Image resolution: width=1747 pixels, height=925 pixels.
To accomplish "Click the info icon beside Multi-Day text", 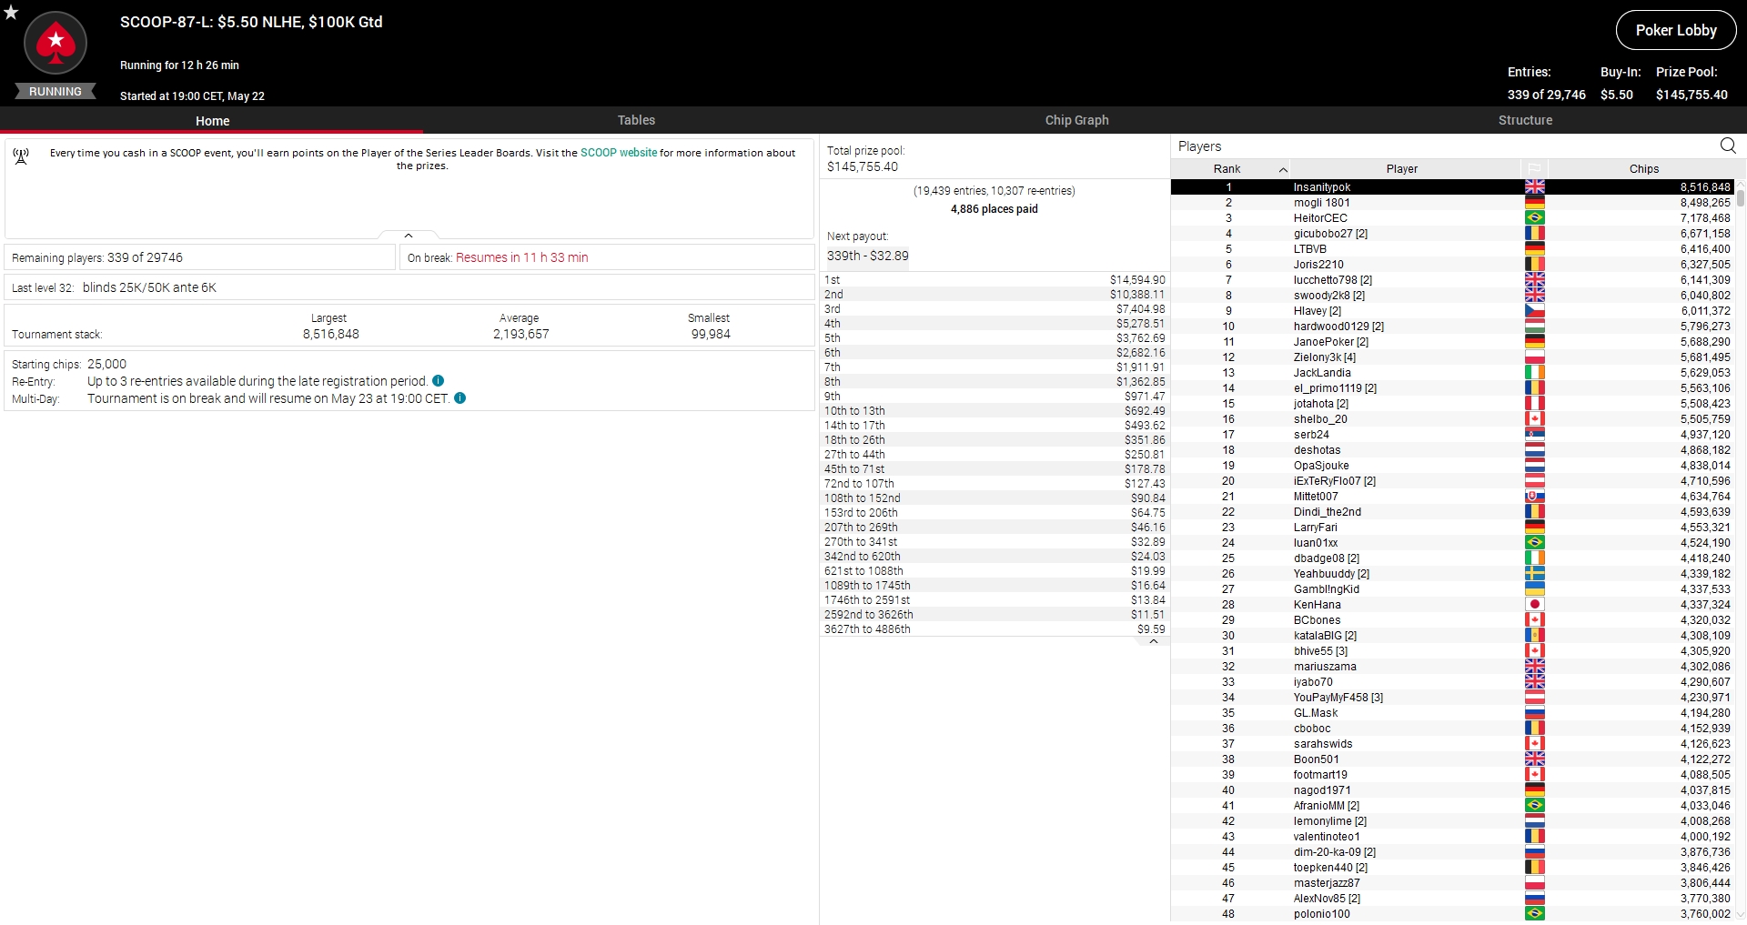I will 459,398.
